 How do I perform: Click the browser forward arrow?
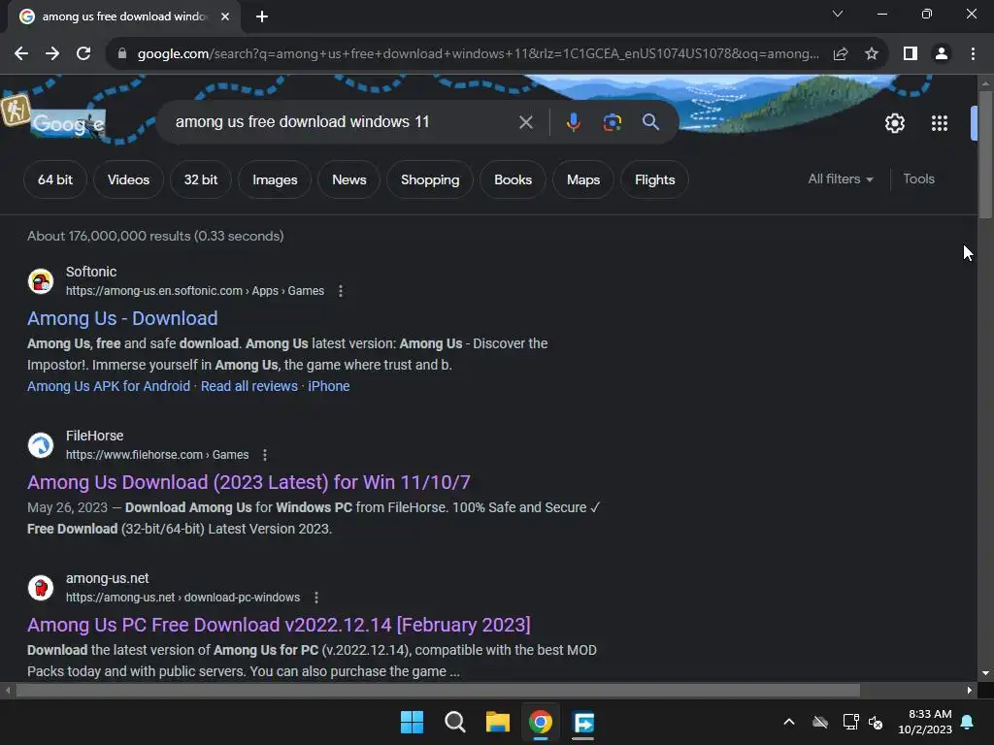pos(52,54)
